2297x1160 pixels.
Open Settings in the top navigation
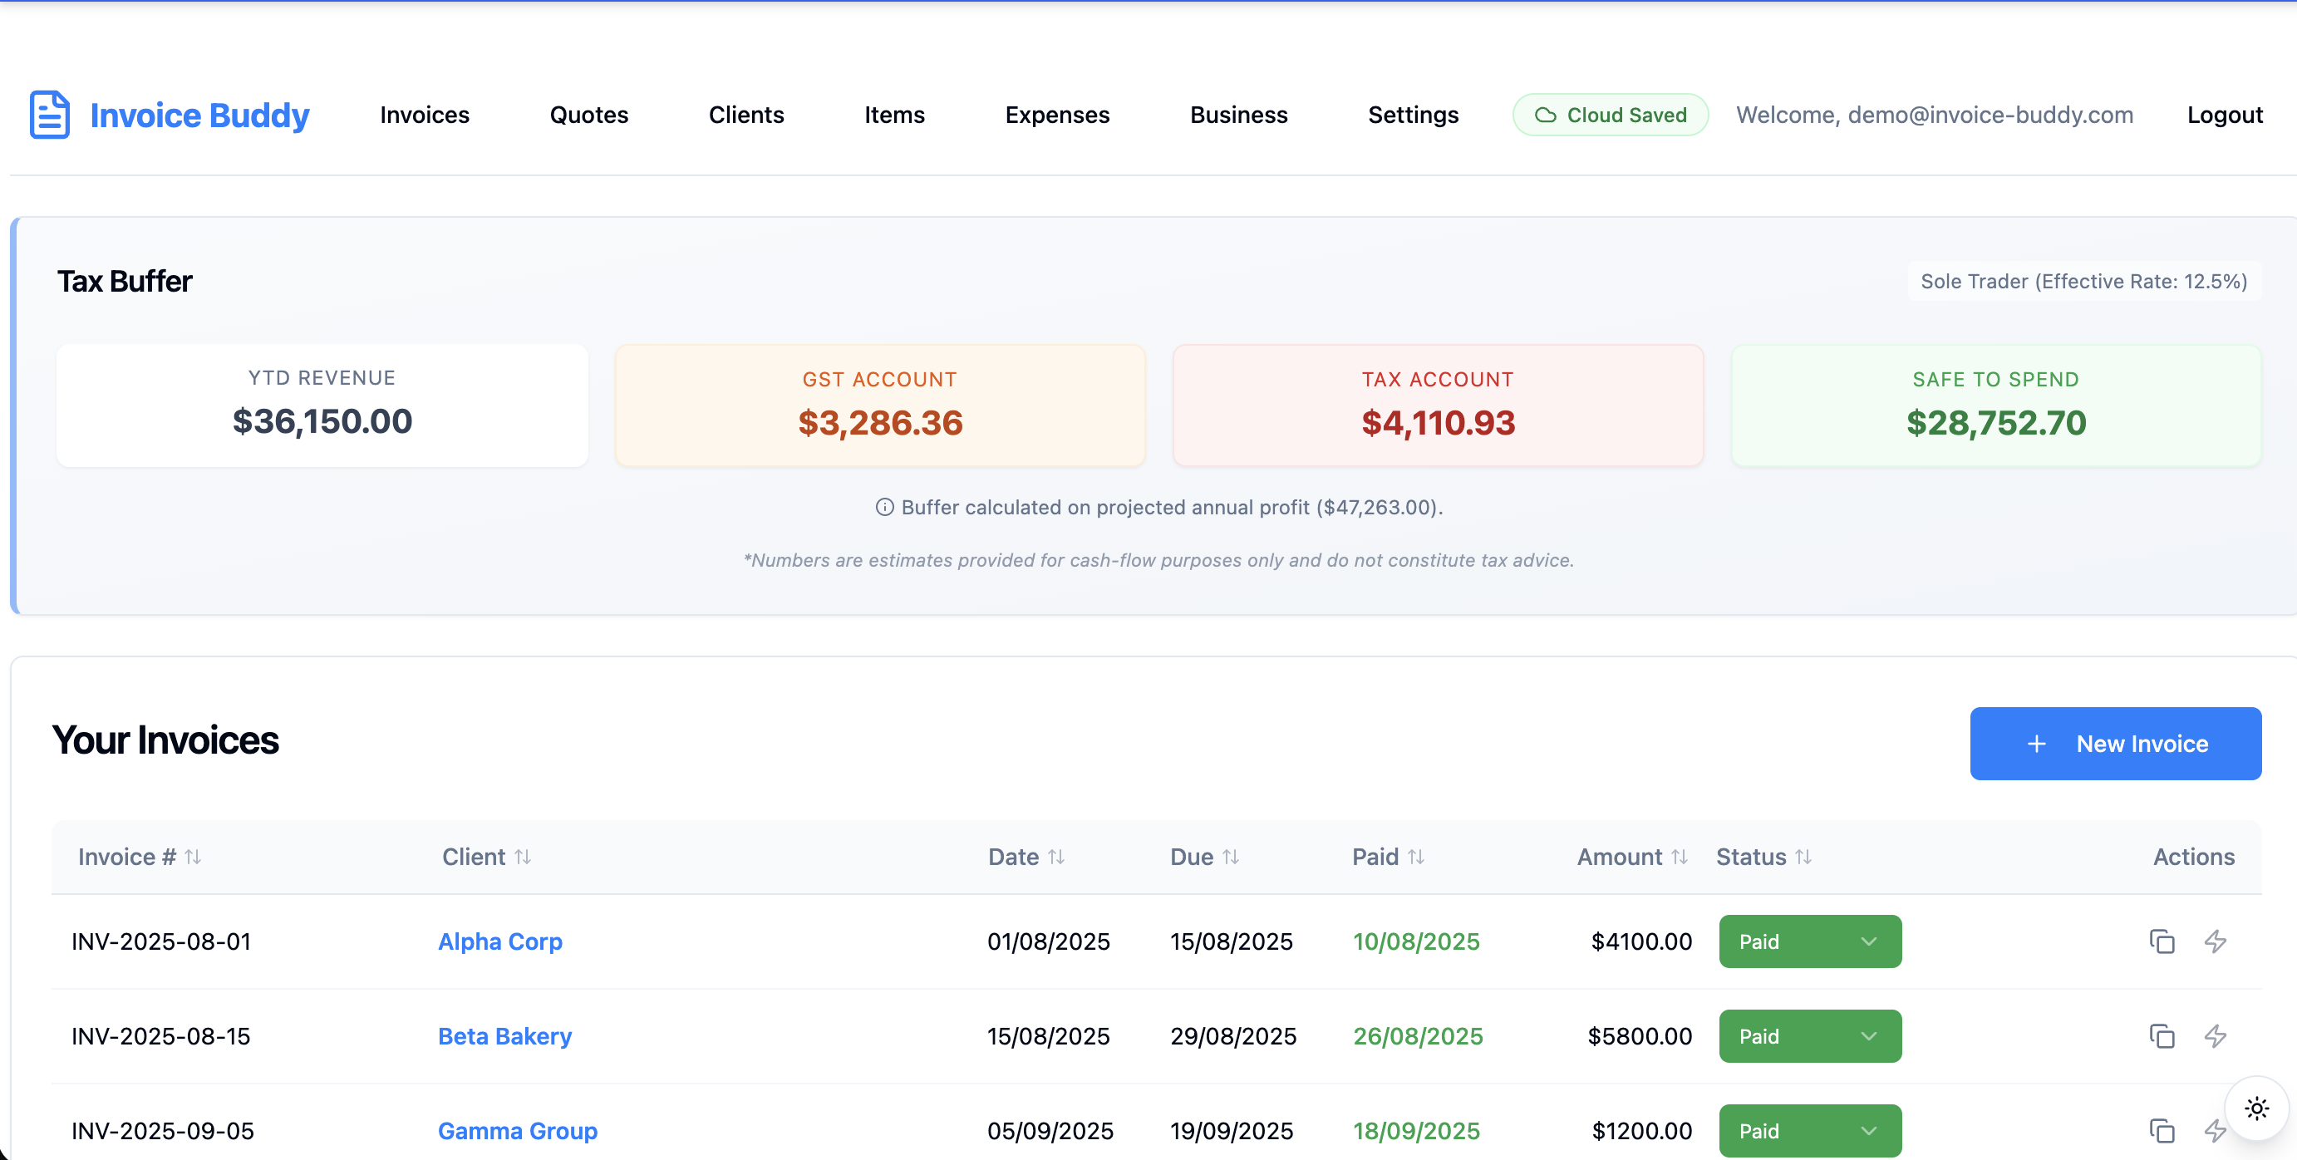(1414, 115)
